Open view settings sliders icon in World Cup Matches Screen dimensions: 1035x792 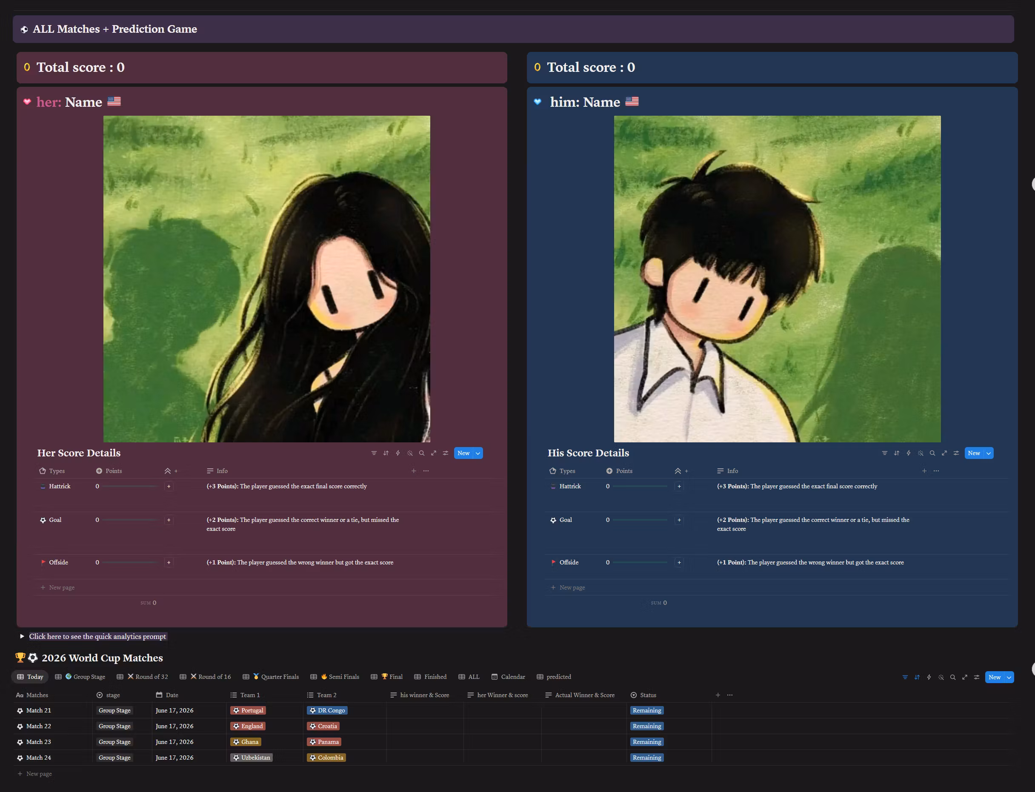click(x=977, y=677)
